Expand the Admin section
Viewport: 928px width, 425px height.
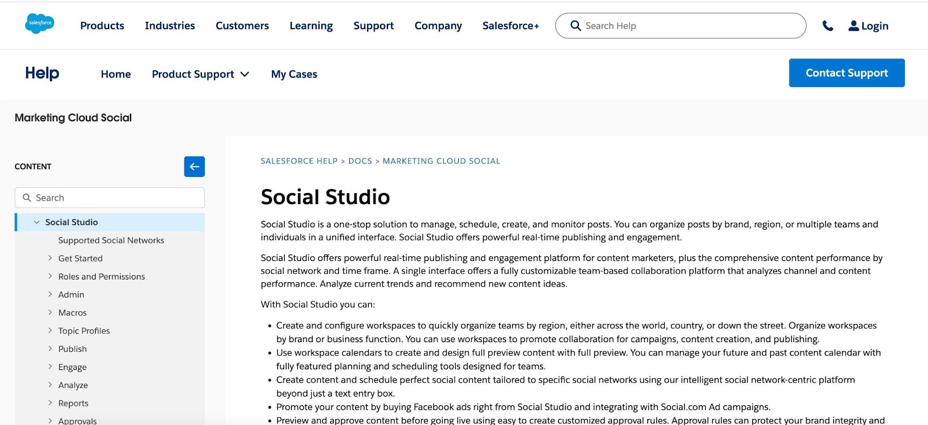click(x=50, y=294)
